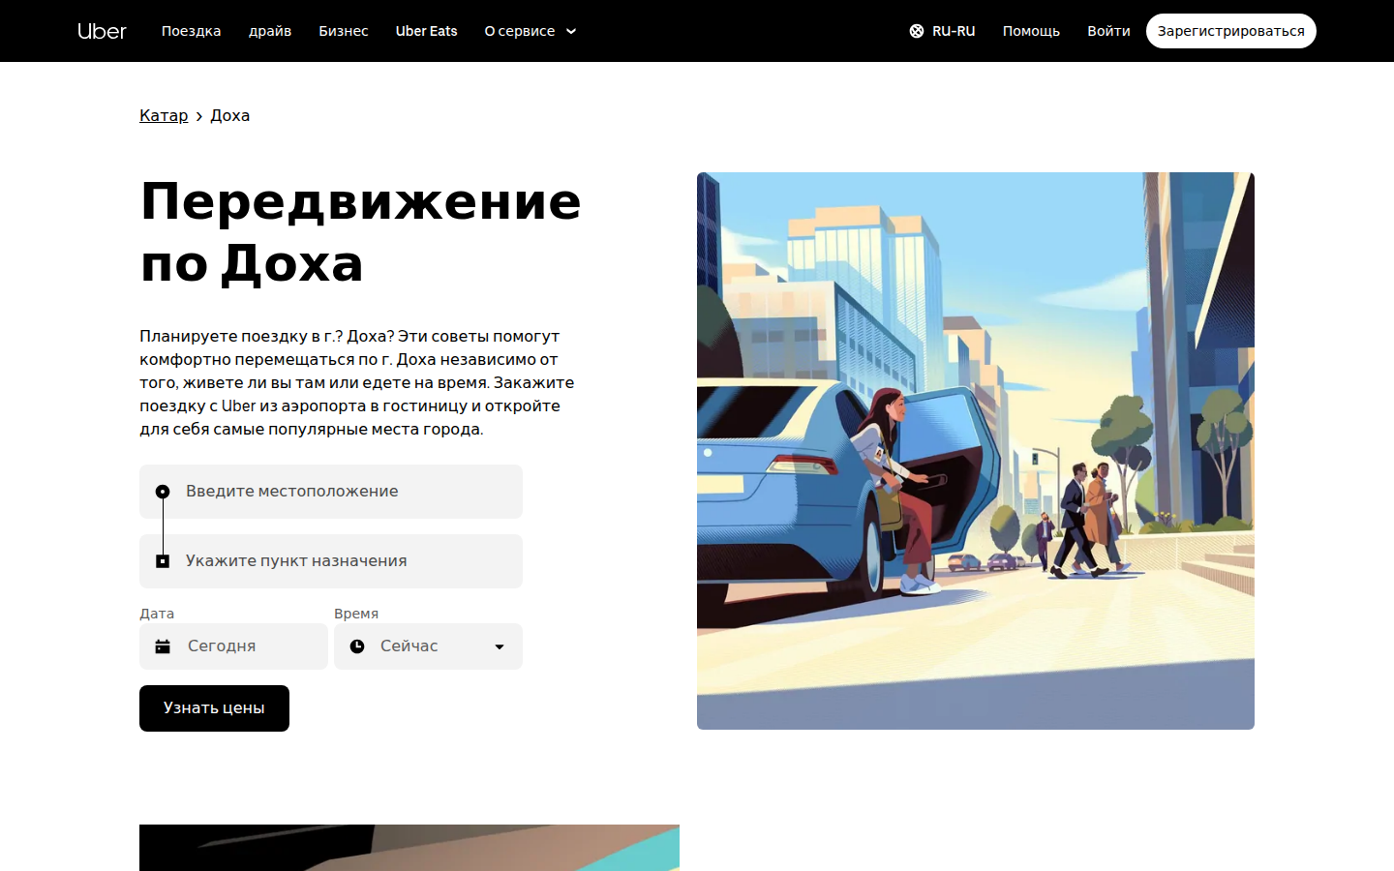Viewport: 1394px width, 871px height.
Task: Click the Дата label
Action: tap(157, 614)
